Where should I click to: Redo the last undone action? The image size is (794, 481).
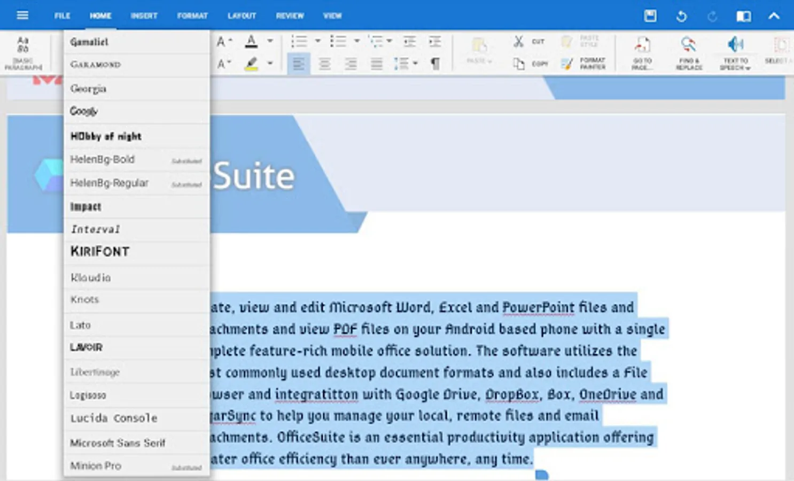pyautogui.click(x=712, y=16)
